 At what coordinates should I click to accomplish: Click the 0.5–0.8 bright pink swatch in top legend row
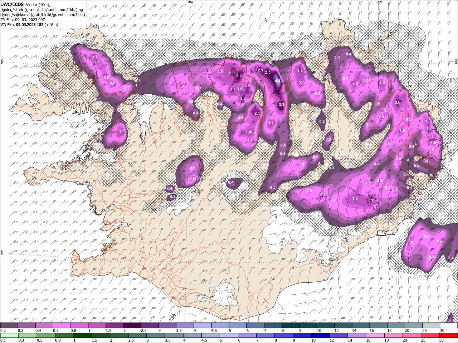tap(62, 325)
